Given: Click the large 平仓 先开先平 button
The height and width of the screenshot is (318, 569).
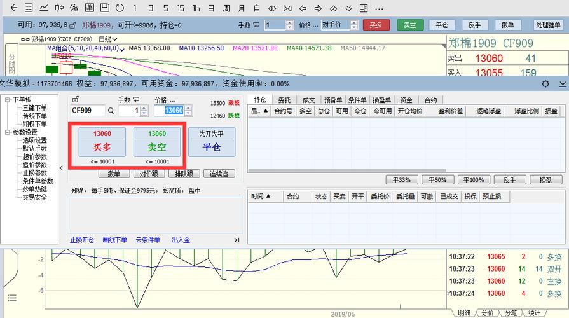Looking at the screenshot, I should [212, 142].
